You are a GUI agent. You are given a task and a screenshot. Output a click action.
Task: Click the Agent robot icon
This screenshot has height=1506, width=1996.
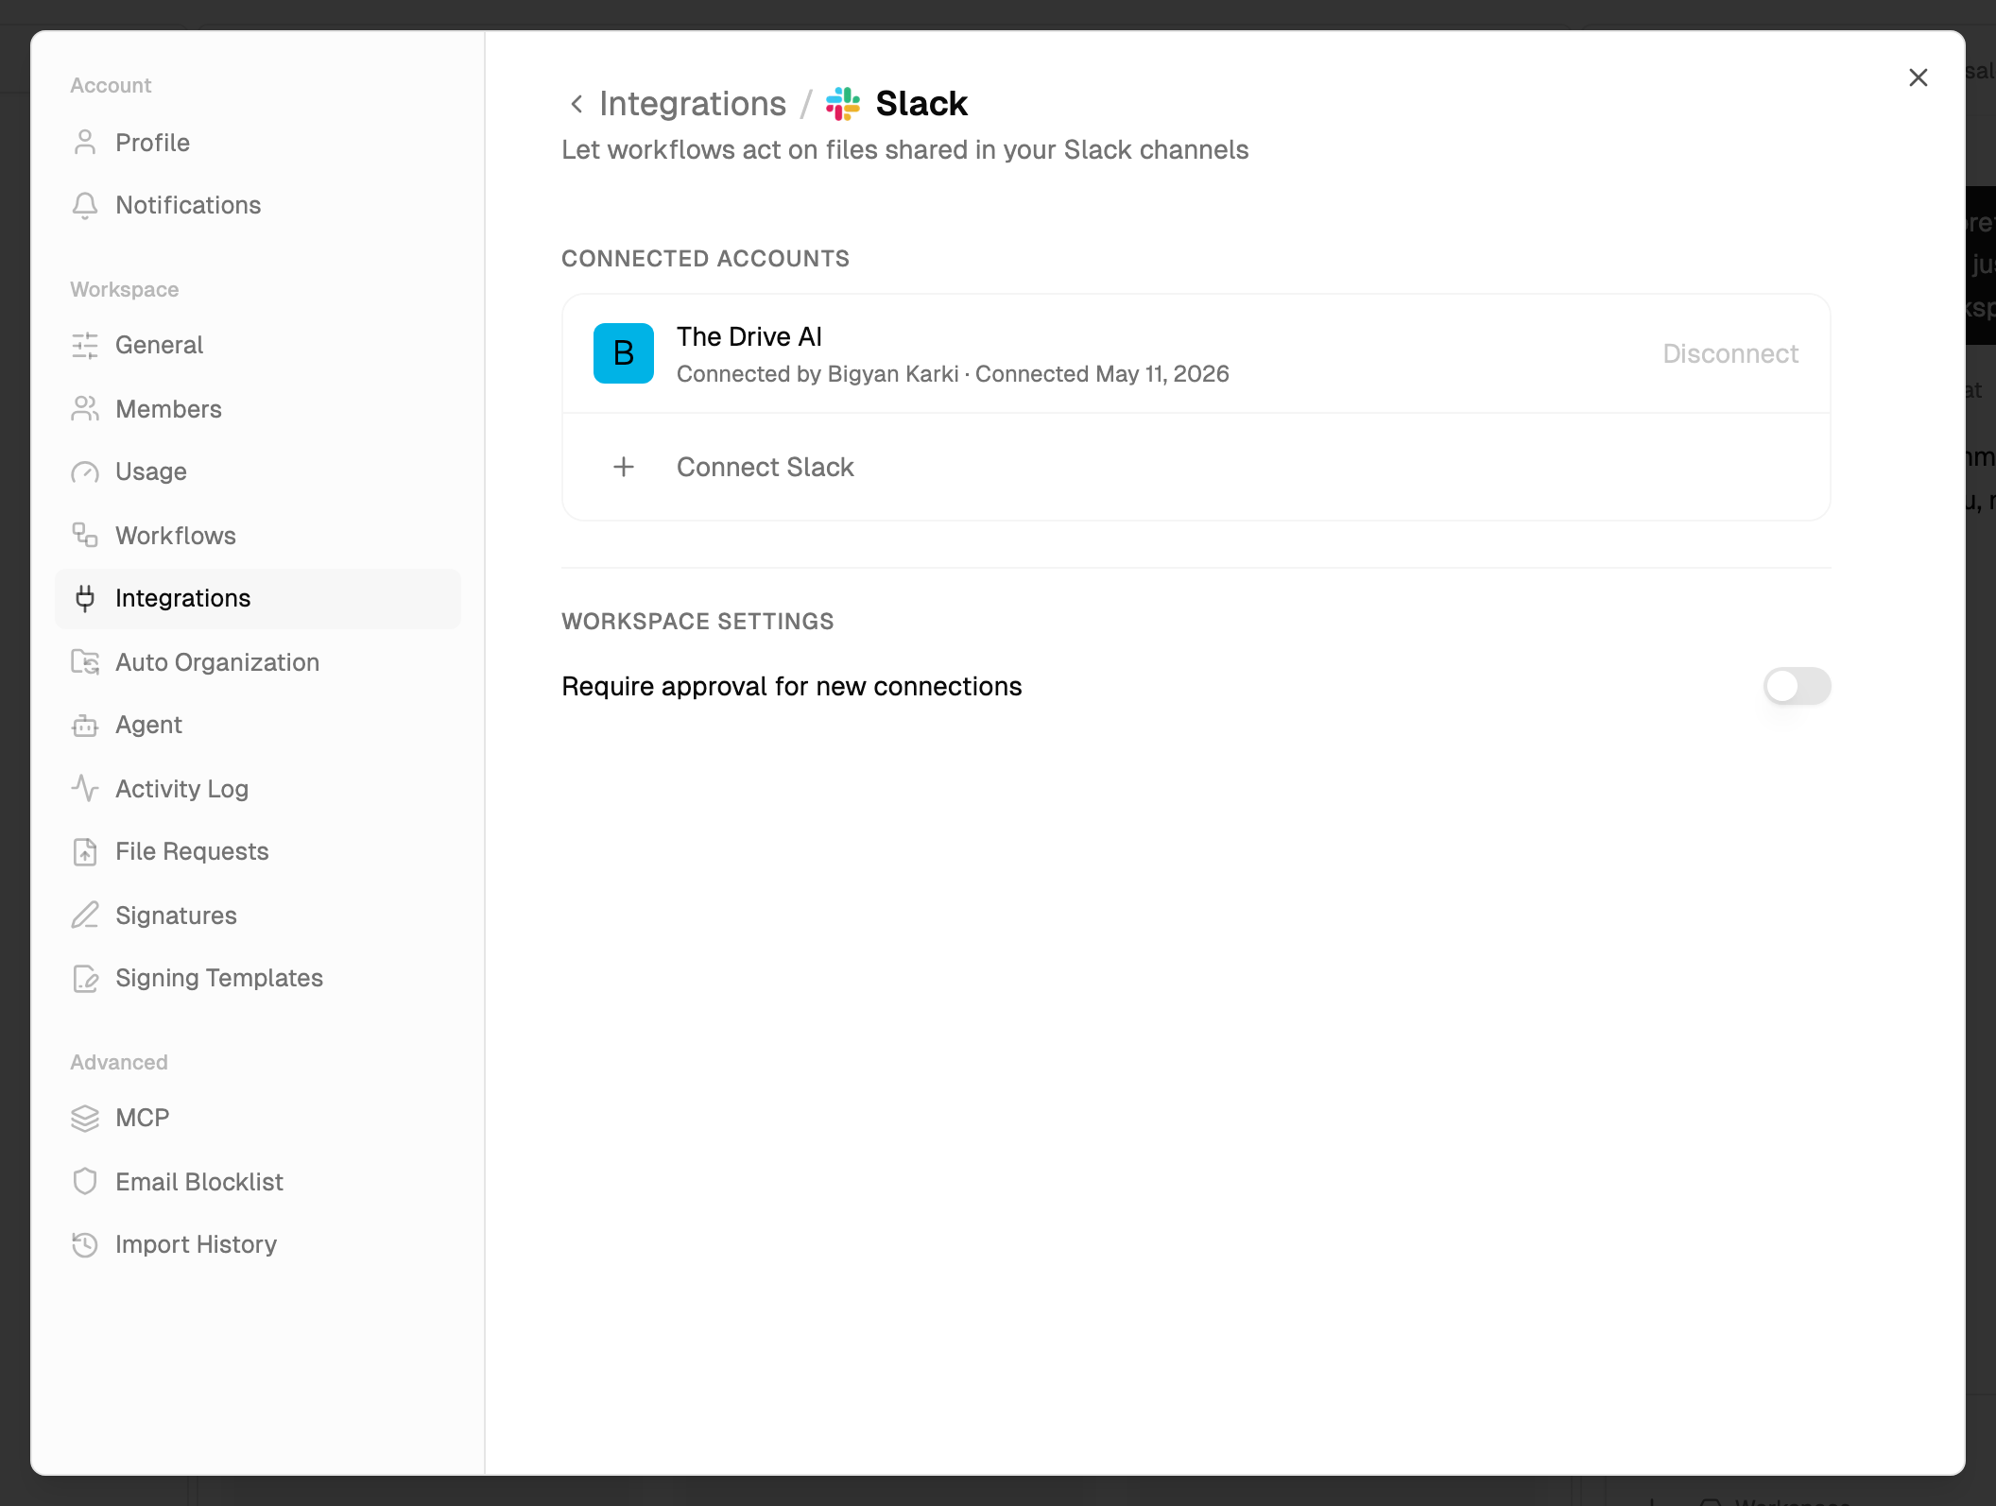(85, 725)
